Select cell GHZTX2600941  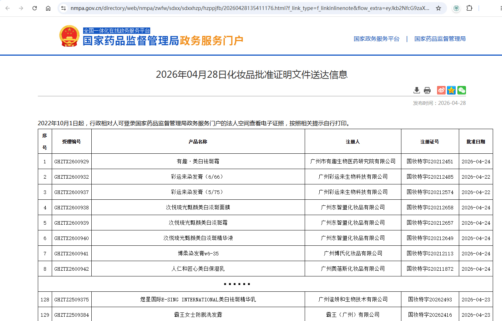click(71, 254)
